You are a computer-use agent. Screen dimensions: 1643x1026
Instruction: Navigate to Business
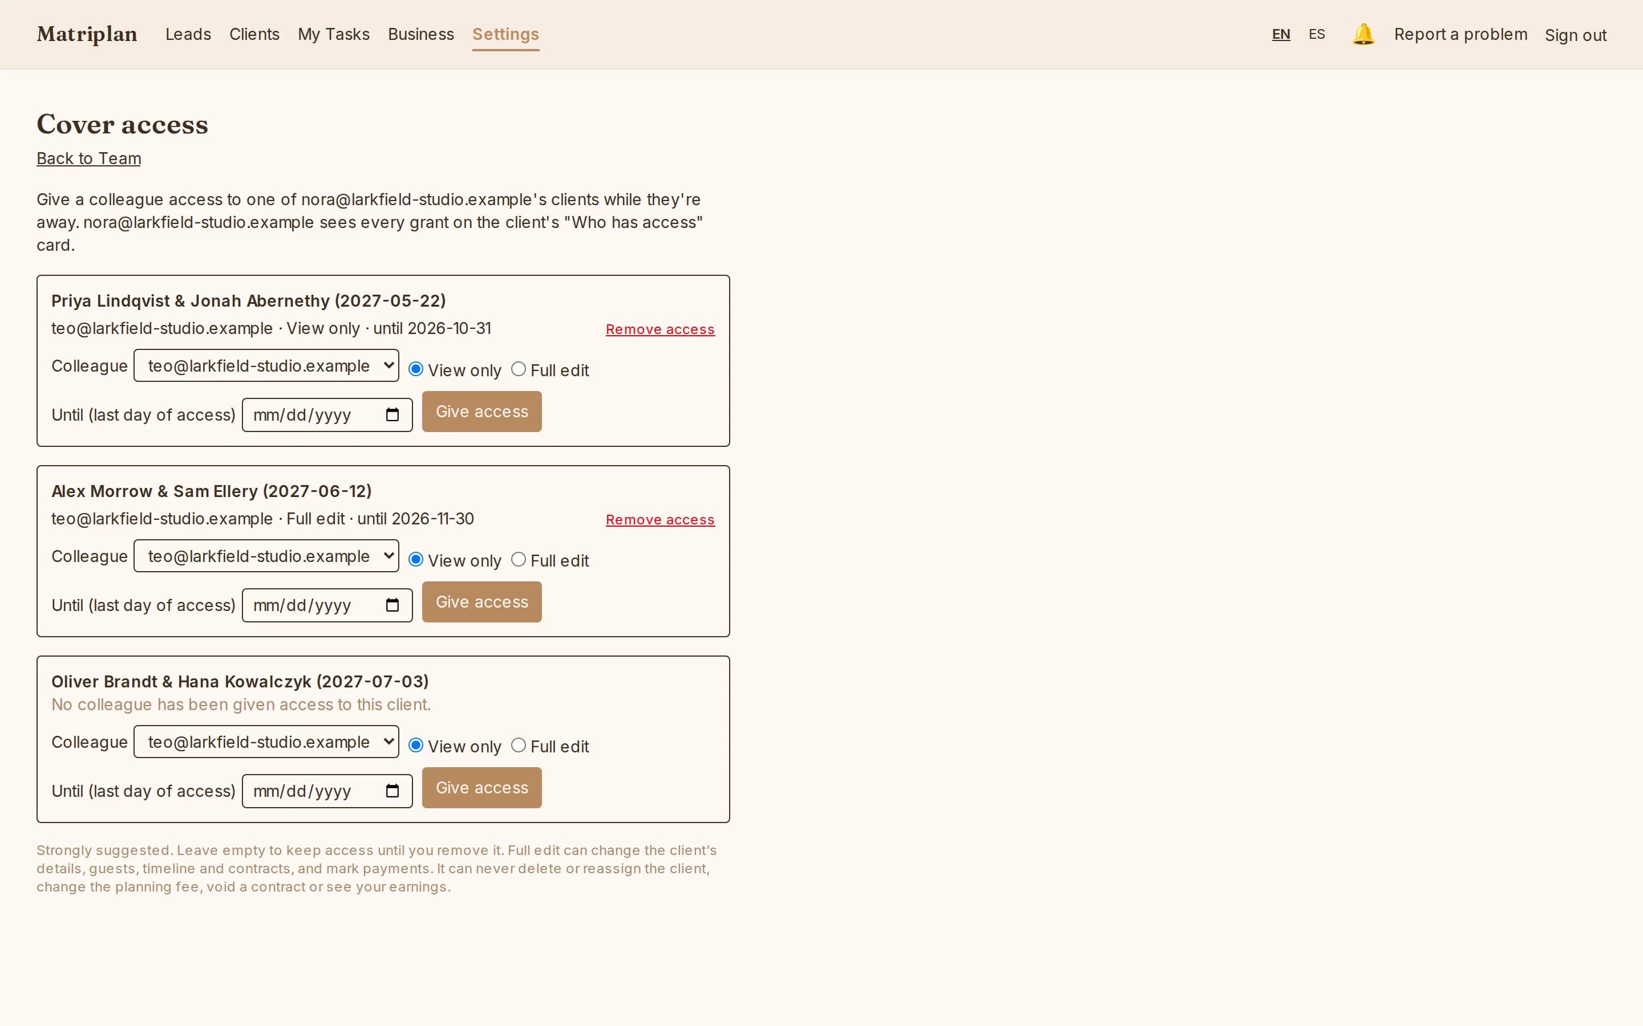[421, 34]
